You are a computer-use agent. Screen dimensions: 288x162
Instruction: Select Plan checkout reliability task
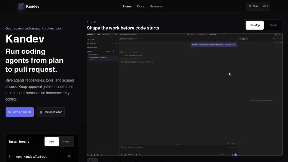(102, 58)
